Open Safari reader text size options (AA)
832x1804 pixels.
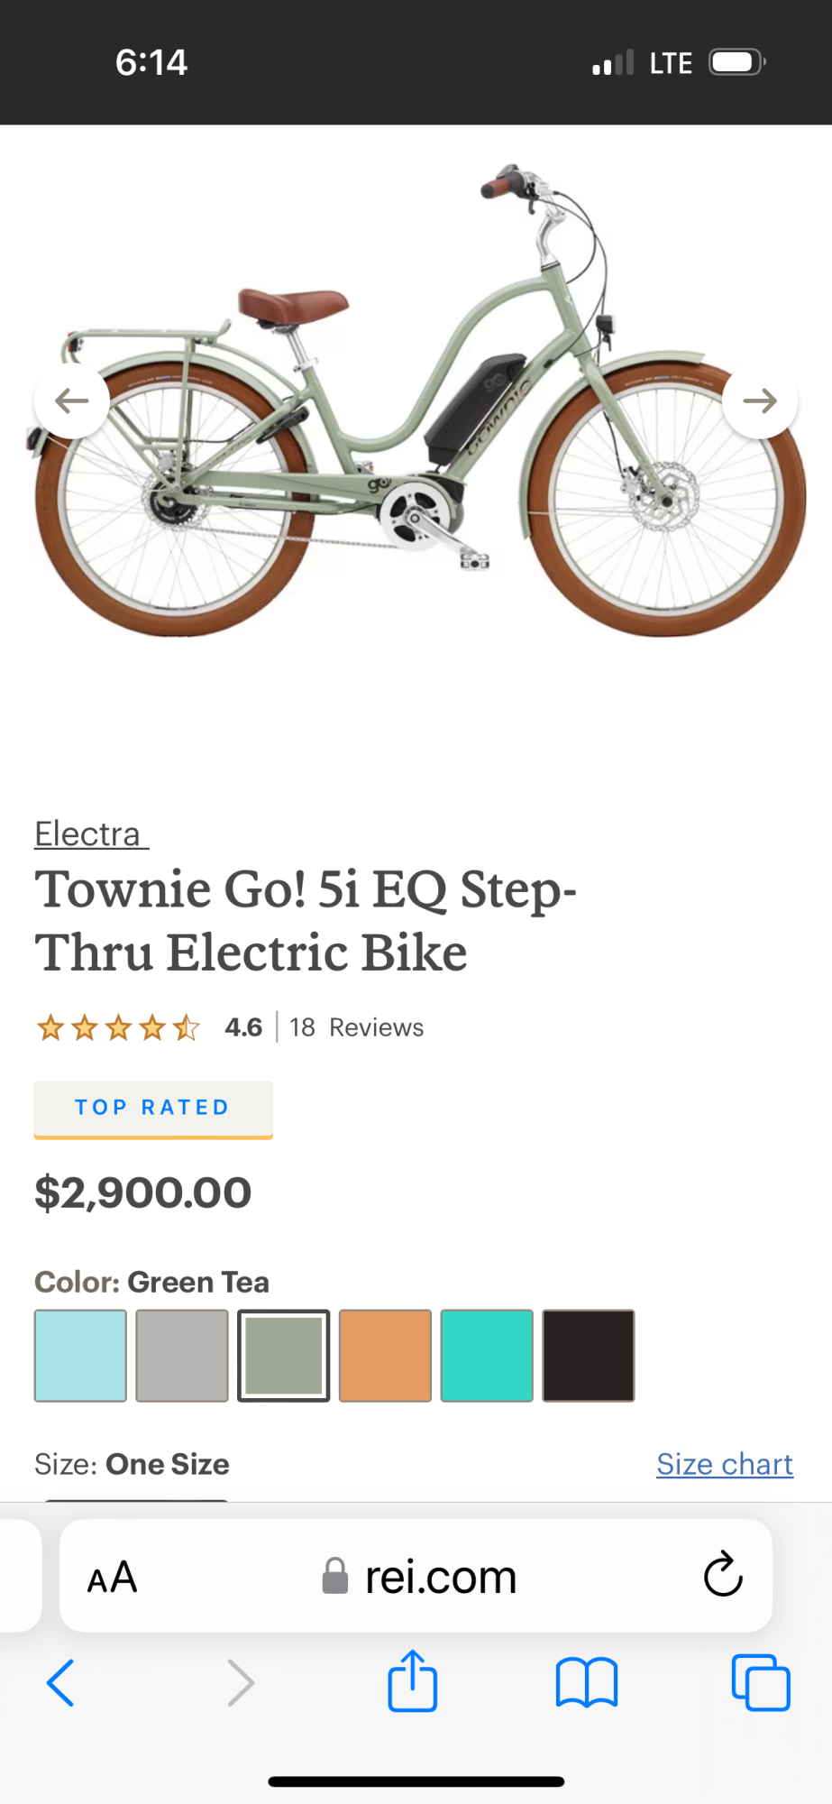click(x=112, y=1577)
